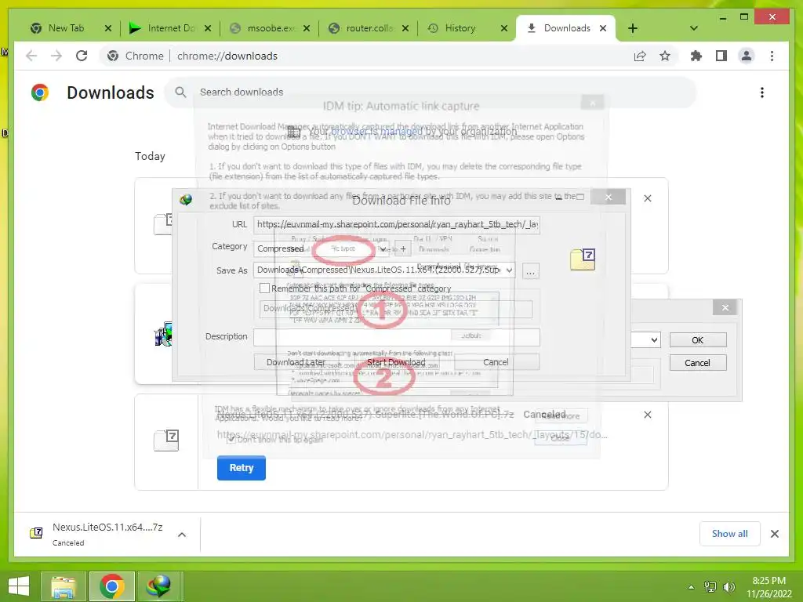Open the share page icon in the address bar
The image size is (803, 602).
(640, 56)
